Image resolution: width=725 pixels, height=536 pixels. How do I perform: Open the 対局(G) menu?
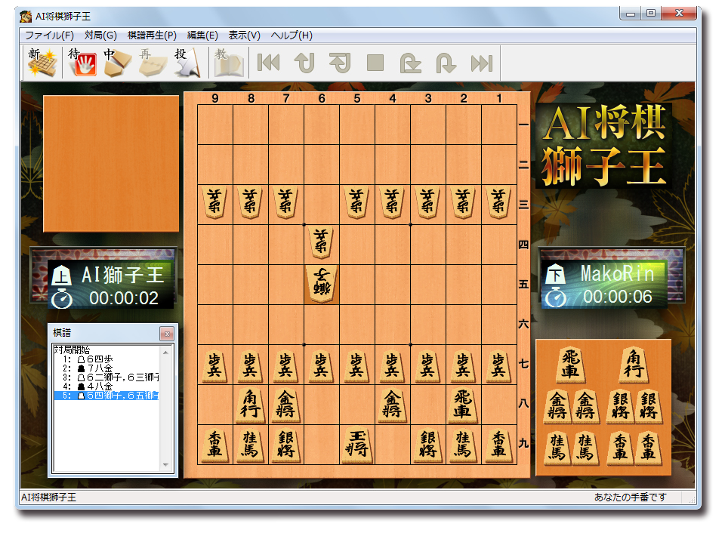100,35
